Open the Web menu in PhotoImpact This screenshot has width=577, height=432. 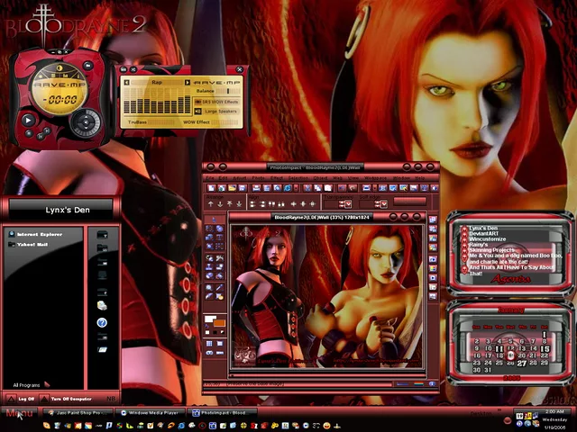pos(337,178)
